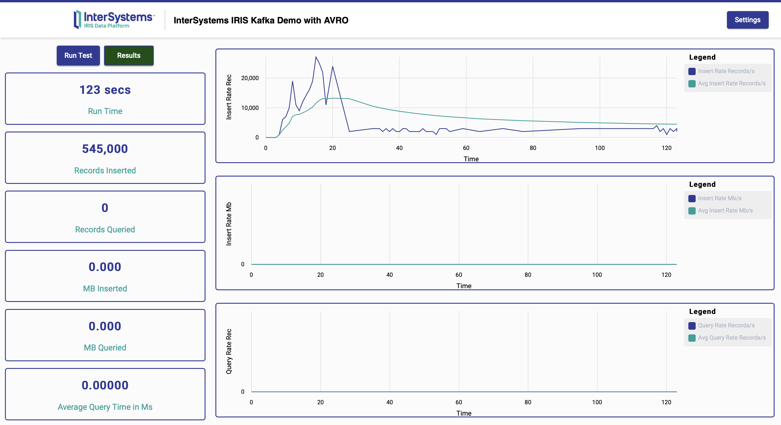The width and height of the screenshot is (781, 425).
Task: Open the Results view
Action: point(129,56)
